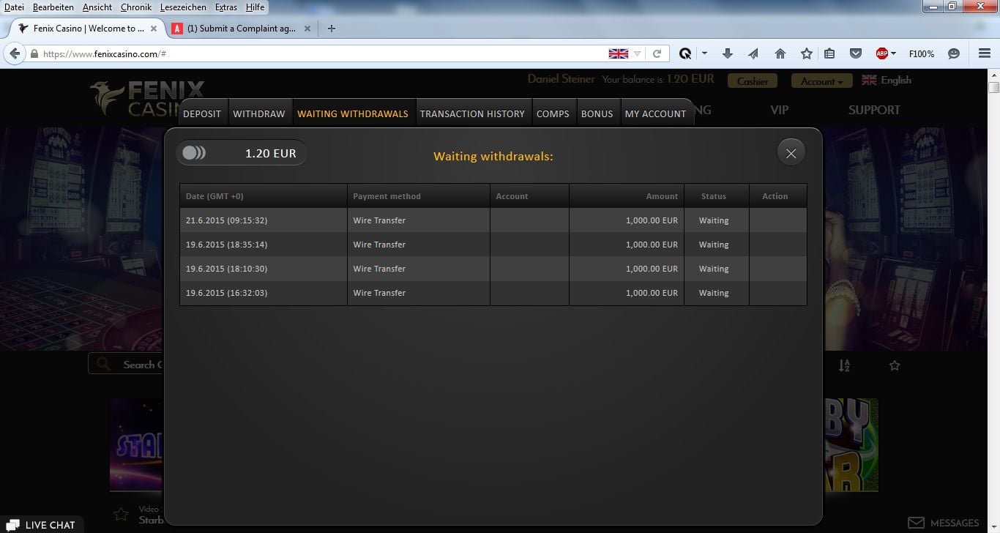Open the LIVE CHAT button
Image resolution: width=1000 pixels, height=533 pixels.
(41, 524)
